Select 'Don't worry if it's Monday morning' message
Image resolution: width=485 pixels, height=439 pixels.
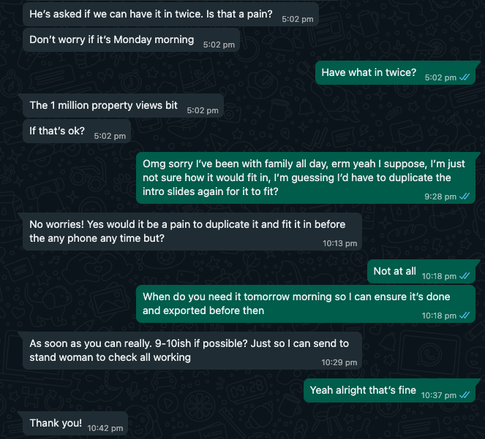point(131,40)
